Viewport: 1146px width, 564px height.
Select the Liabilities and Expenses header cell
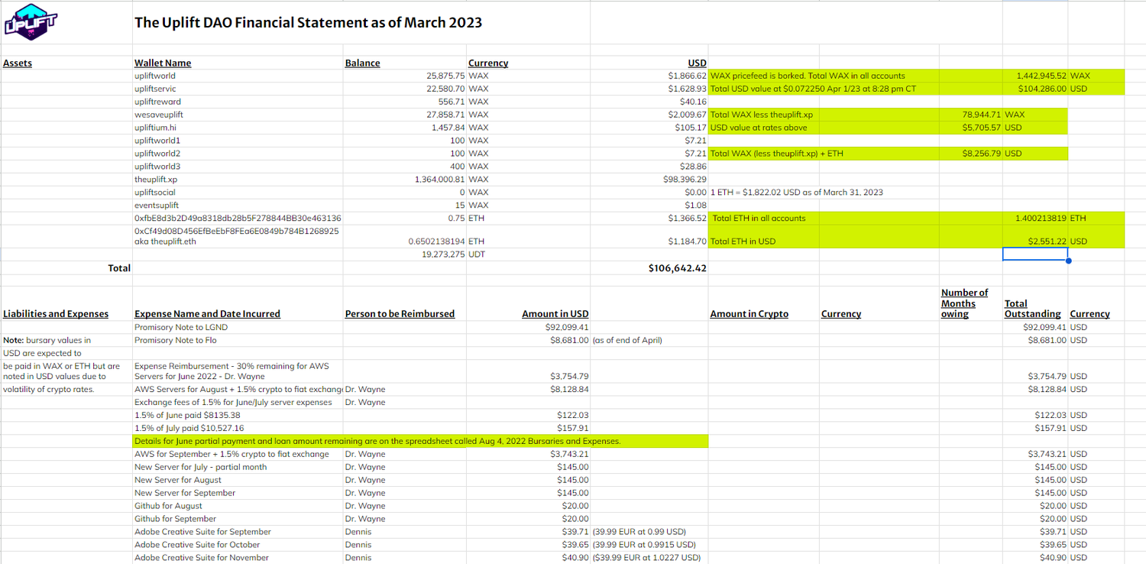coord(56,313)
